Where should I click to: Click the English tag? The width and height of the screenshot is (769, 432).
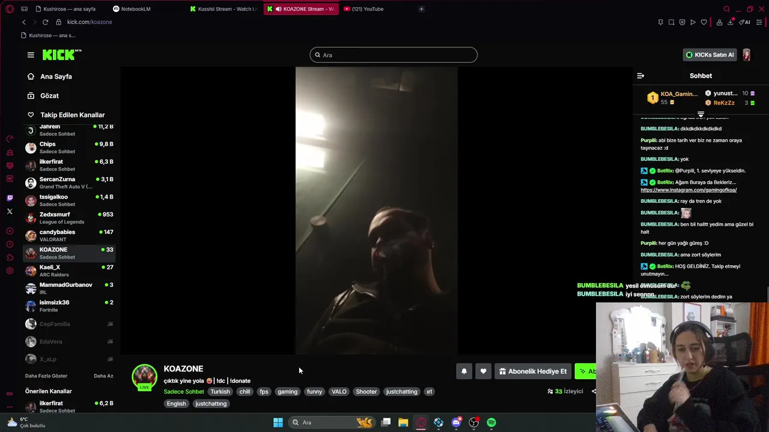tap(176, 404)
